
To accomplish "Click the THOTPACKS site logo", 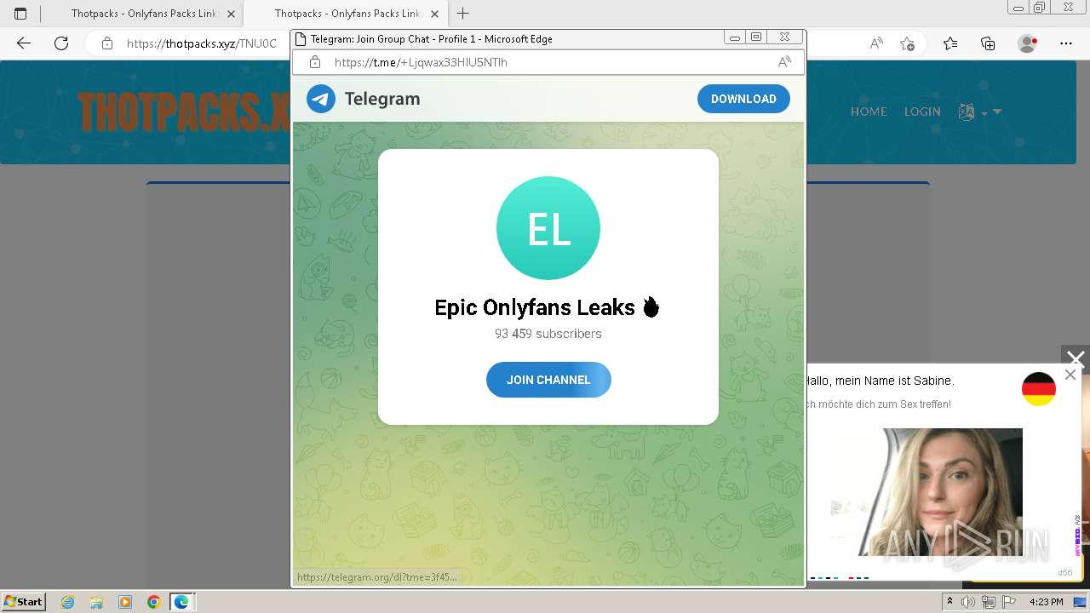I will (x=183, y=112).
